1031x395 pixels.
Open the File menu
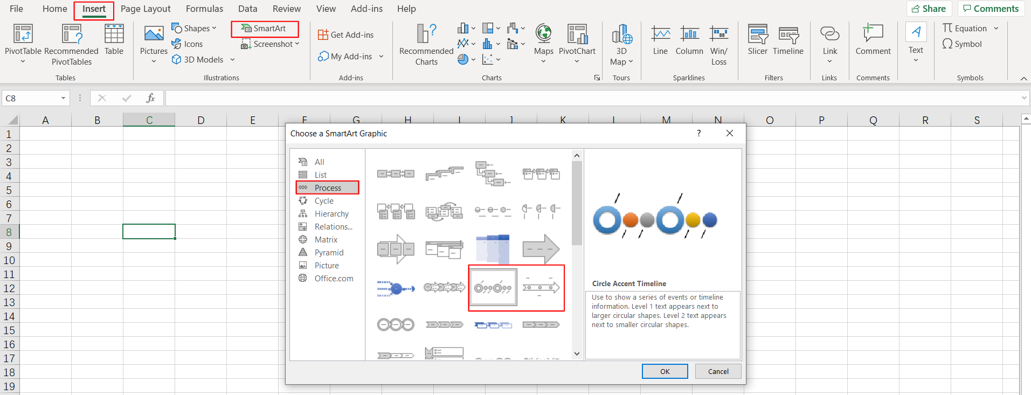[17, 9]
